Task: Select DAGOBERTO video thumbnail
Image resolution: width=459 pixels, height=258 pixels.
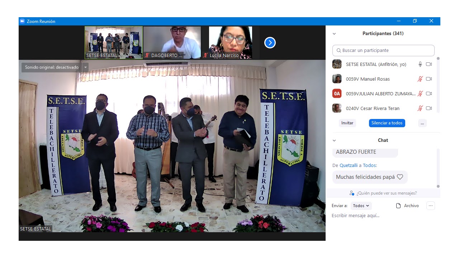Action: [172, 43]
